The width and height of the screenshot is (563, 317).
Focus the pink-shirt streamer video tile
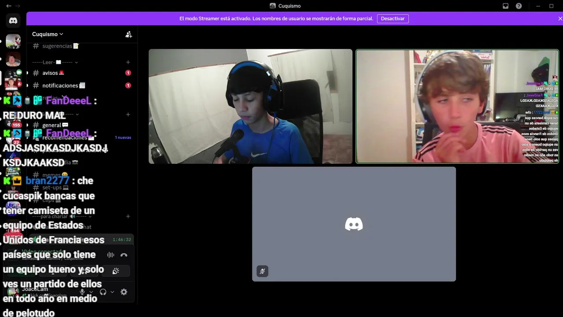457,106
